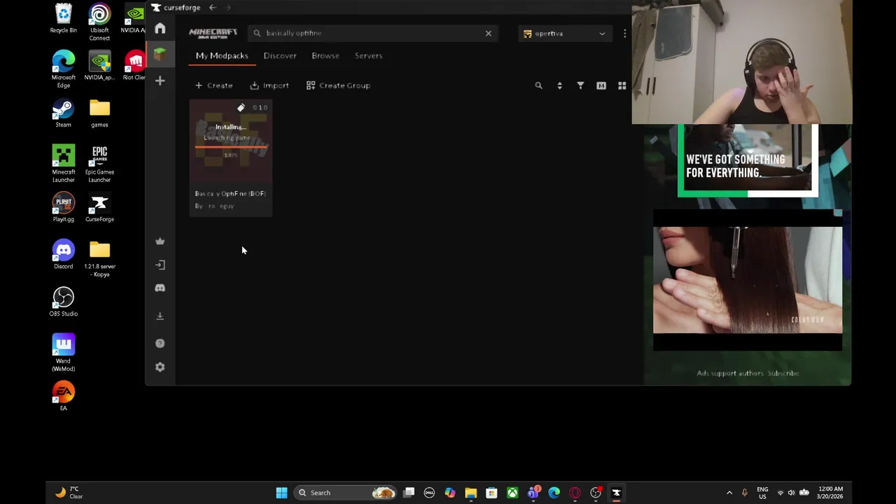Screen dimensions: 896x504
Task: Open the three-dot more options menu
Action: coord(624,34)
